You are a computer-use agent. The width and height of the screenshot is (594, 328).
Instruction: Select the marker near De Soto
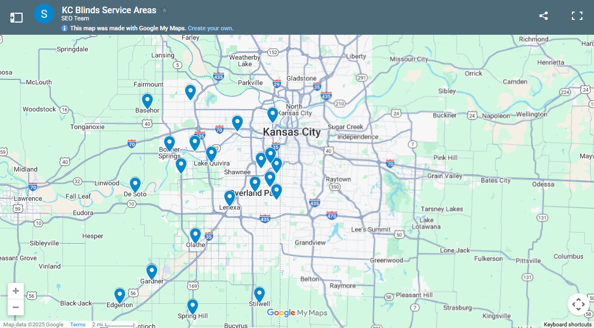pyautogui.click(x=135, y=184)
